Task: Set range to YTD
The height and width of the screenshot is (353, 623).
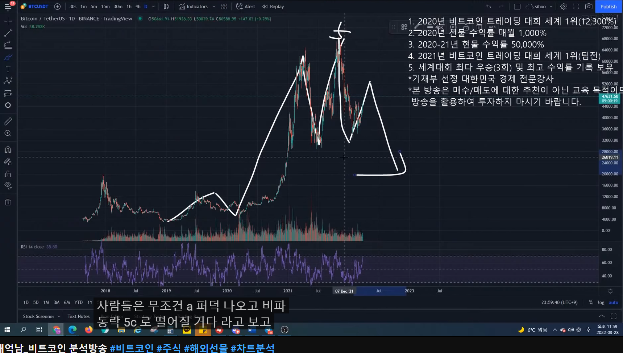Action: click(x=78, y=302)
